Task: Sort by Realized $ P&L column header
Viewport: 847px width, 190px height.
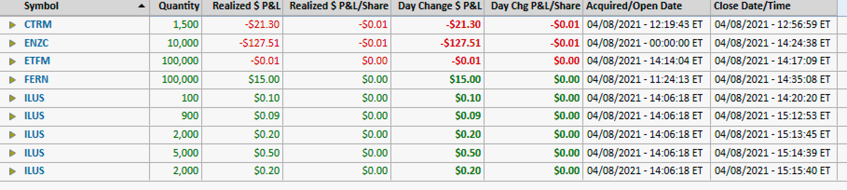Action: point(246,7)
